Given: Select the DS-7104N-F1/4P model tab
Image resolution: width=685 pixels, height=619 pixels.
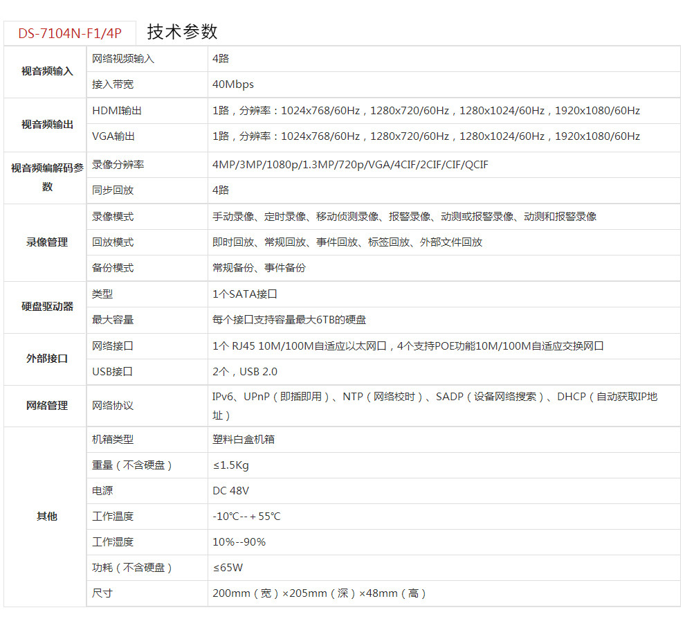Looking at the screenshot, I should (x=70, y=33).
